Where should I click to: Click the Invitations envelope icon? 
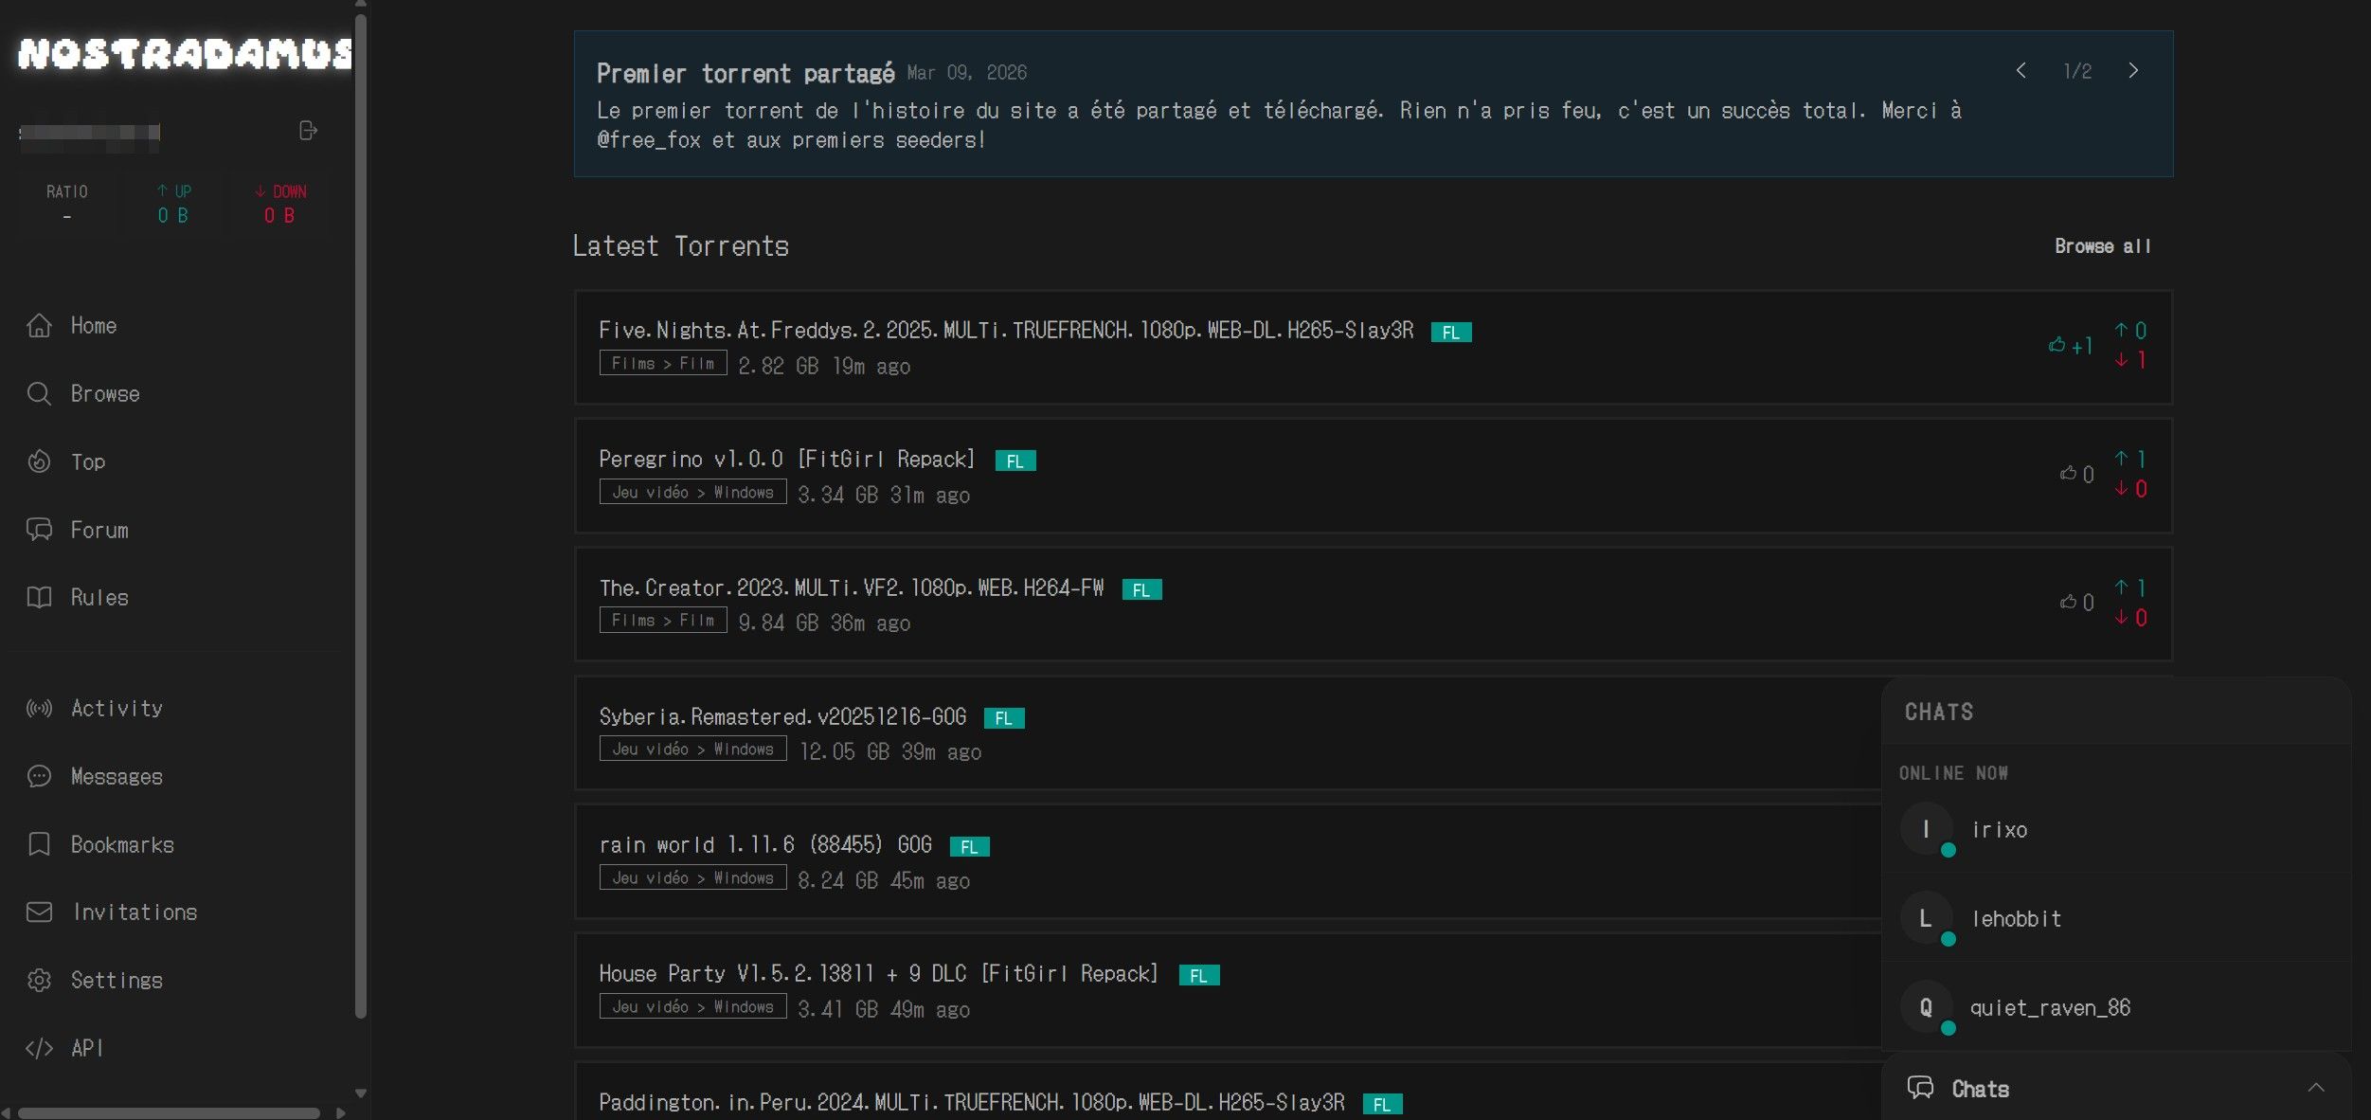click(39, 912)
